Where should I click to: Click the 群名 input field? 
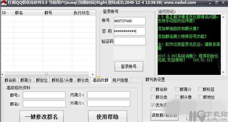click(44, 104)
